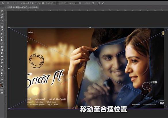Select the Dodge tool
This screenshot has width=168, height=118.
2,57
